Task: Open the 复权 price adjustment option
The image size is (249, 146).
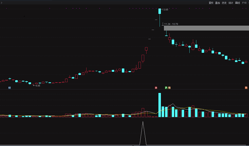Action: [x=211, y=3]
